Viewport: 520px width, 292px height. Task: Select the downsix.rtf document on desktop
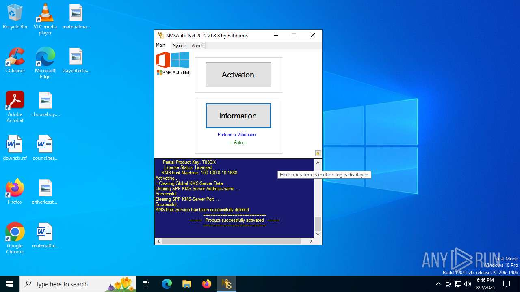pos(15,148)
